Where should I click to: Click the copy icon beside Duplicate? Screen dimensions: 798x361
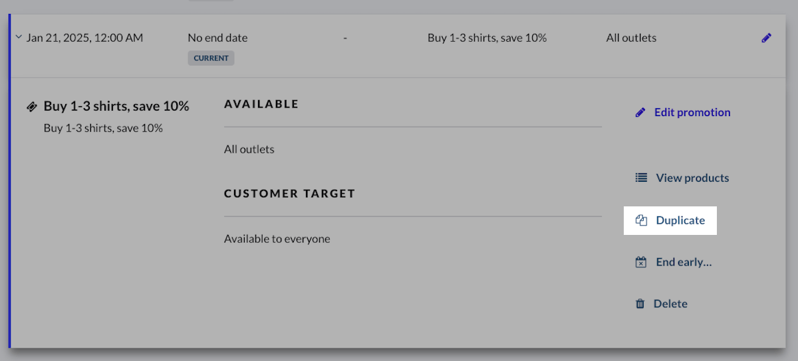(641, 220)
